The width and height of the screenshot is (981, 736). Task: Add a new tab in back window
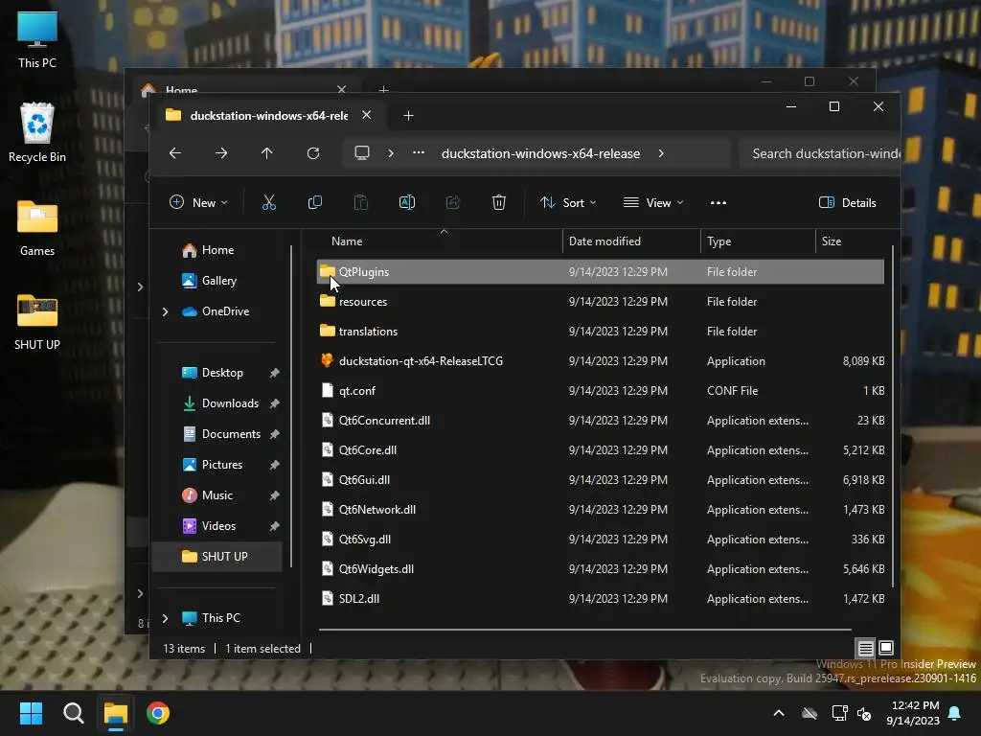[x=383, y=89]
